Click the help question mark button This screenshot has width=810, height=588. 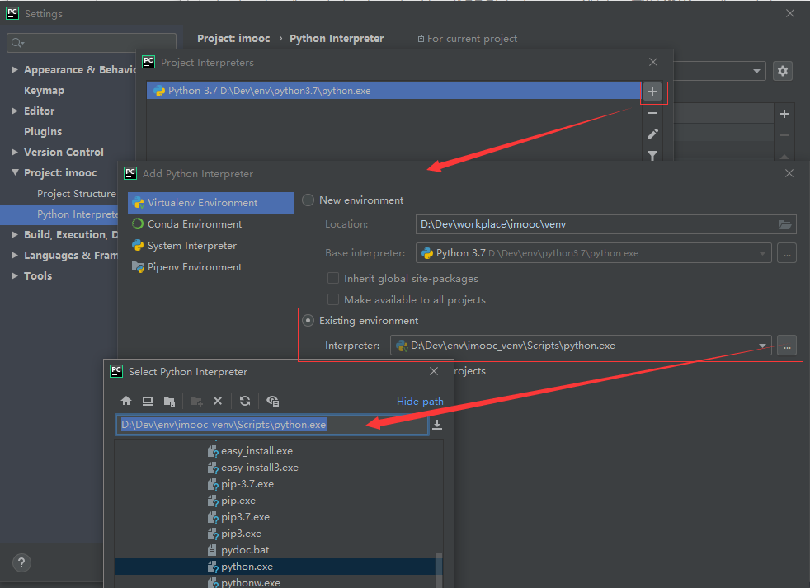[21, 562]
